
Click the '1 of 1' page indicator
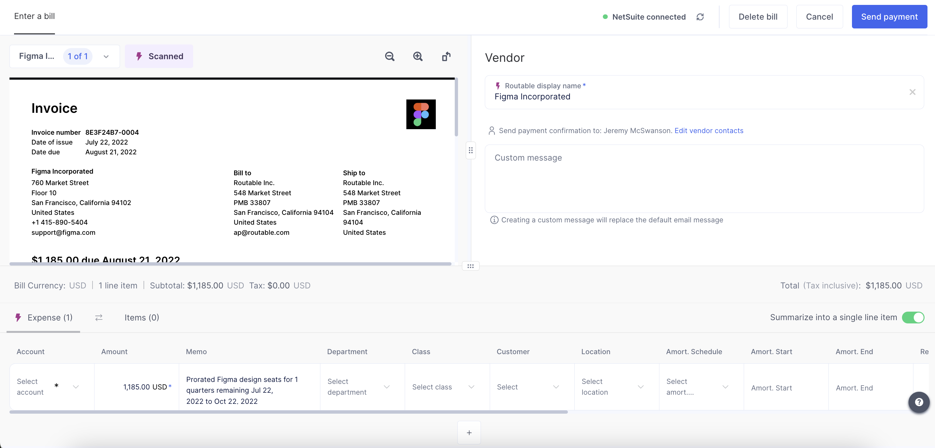point(78,56)
